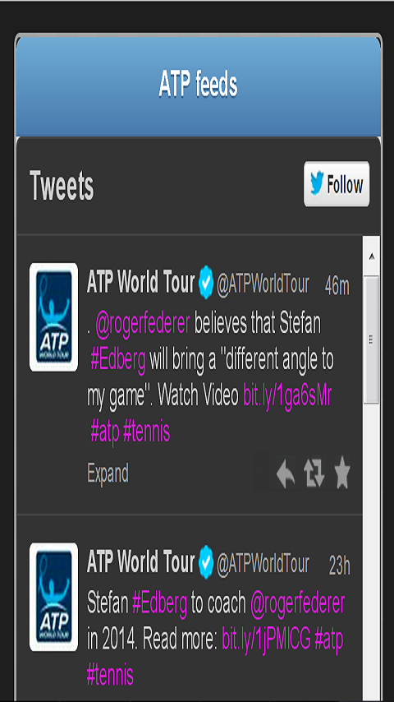The image size is (394, 702).
Task: Click the tweets list scrollbar thumb
Action: (x=371, y=339)
